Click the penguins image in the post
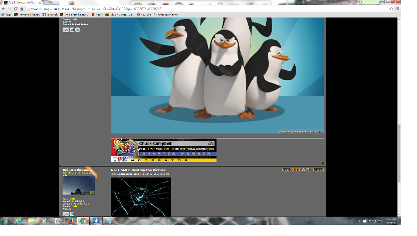The width and height of the screenshot is (417, 236). (x=218, y=75)
